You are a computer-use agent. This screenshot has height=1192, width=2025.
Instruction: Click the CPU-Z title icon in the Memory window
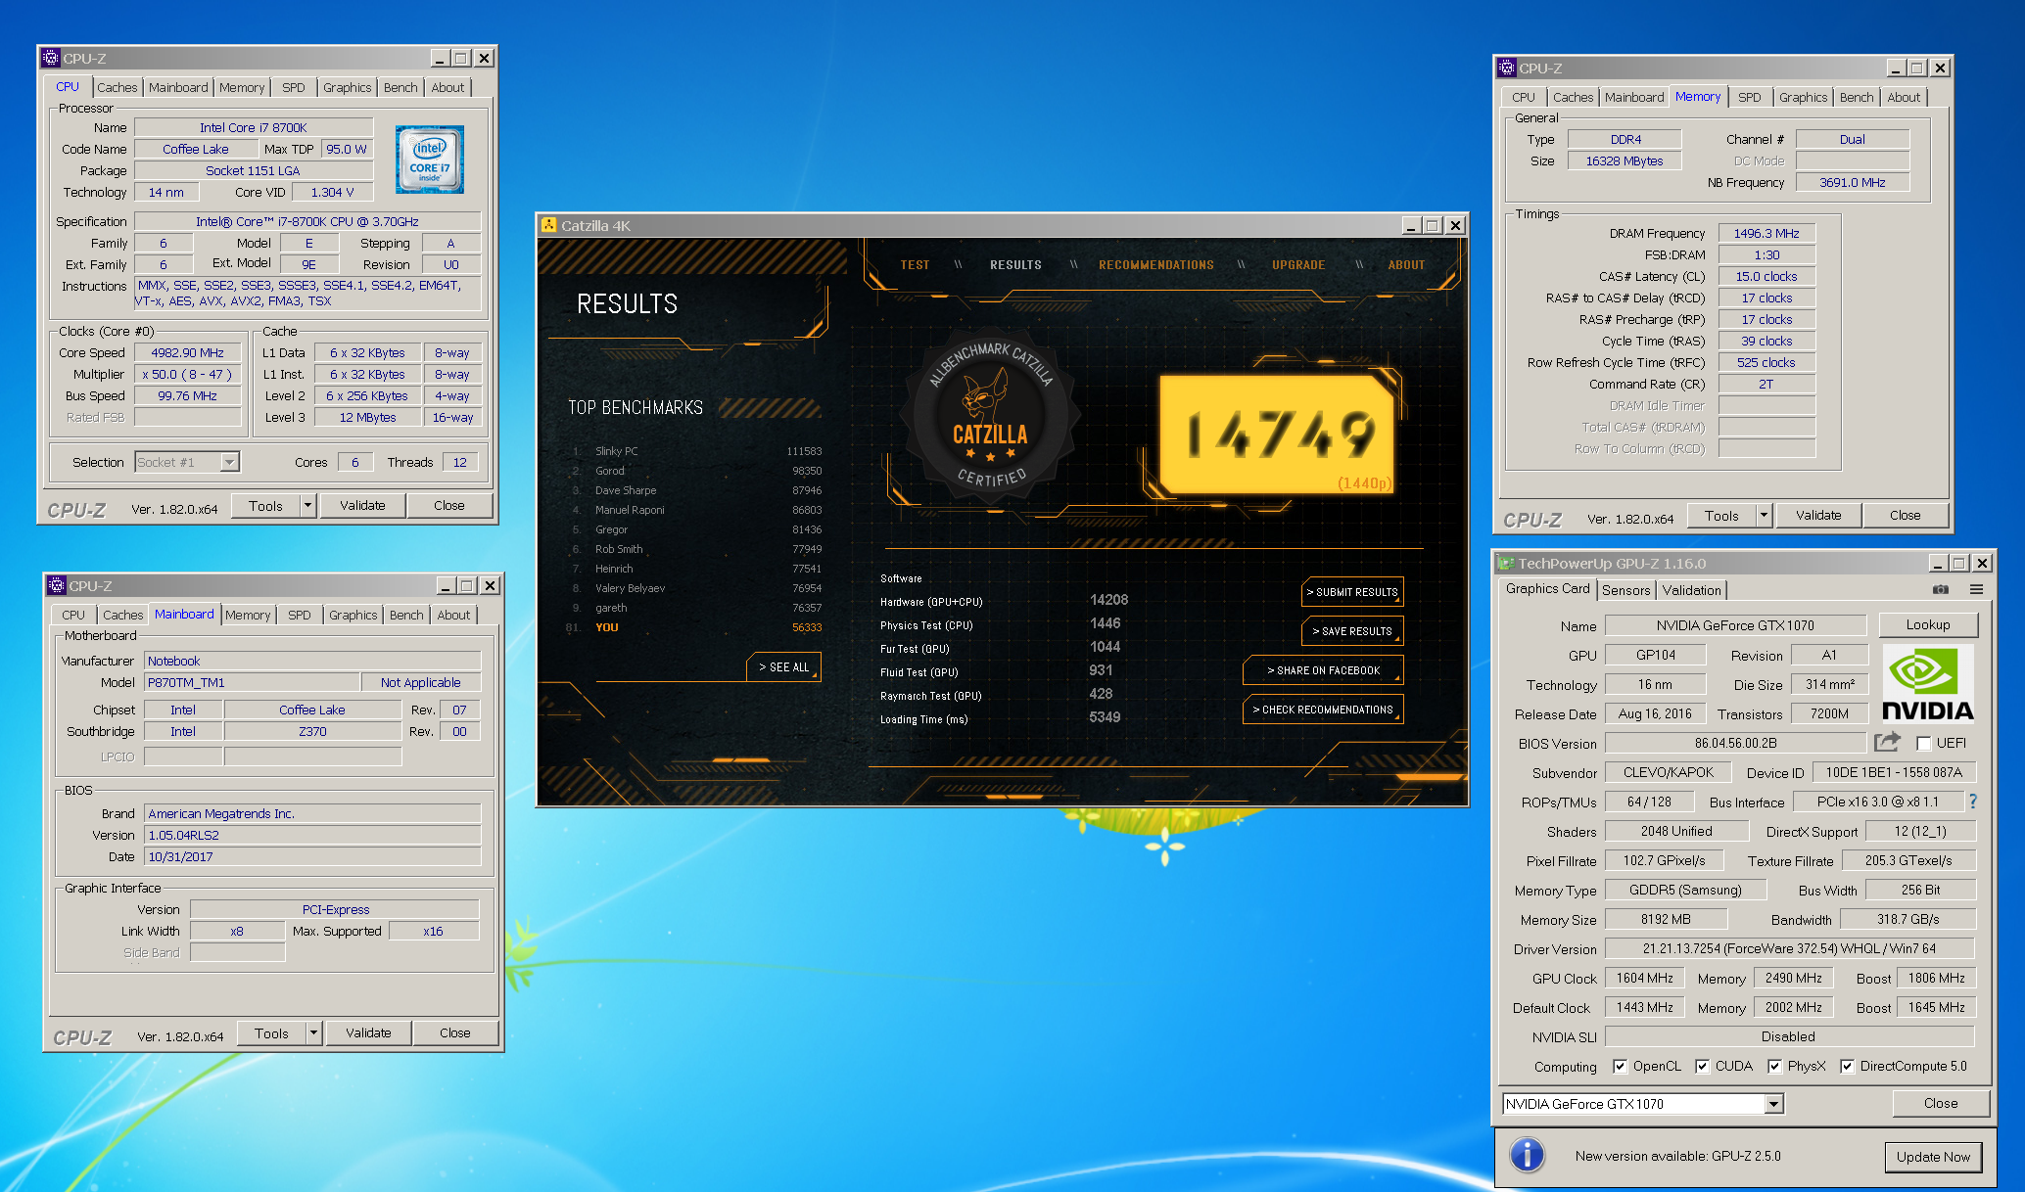pos(1507,68)
